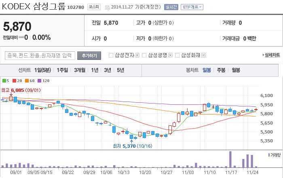Click the purple 120-day moving average swatch

(x=39, y=81)
